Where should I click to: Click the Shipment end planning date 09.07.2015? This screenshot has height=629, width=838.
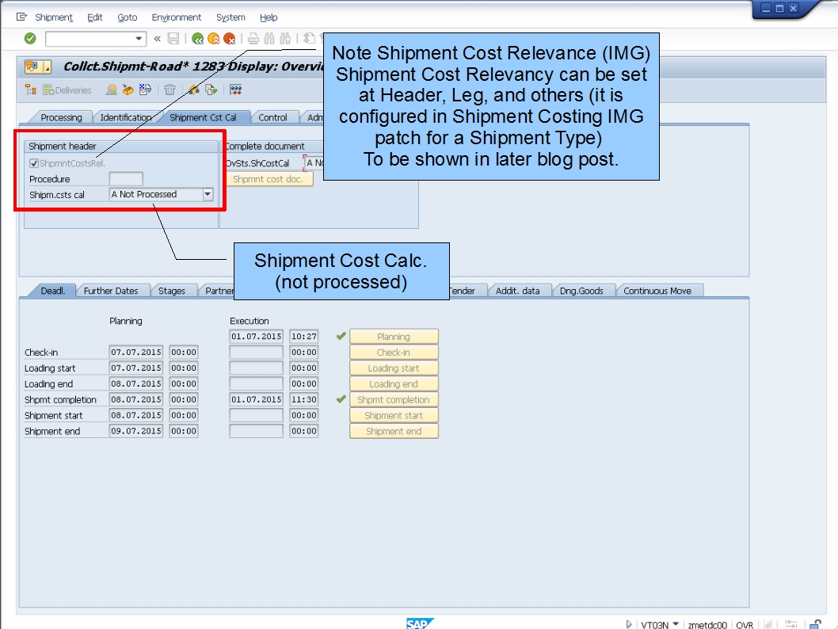(x=135, y=431)
